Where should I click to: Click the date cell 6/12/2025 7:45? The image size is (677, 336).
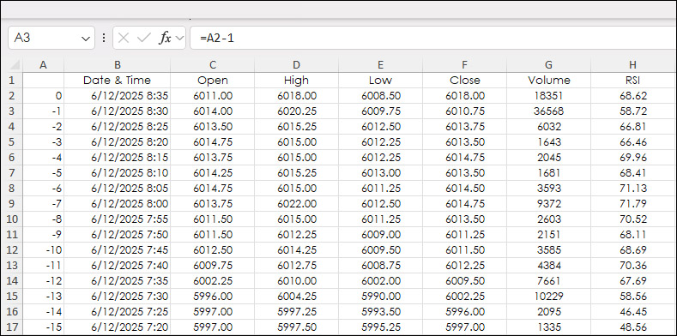click(x=117, y=249)
